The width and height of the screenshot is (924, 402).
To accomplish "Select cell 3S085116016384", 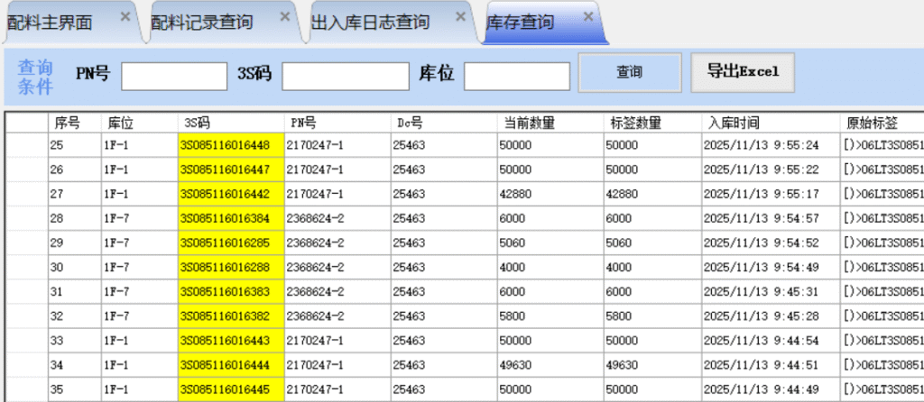I will point(231,218).
